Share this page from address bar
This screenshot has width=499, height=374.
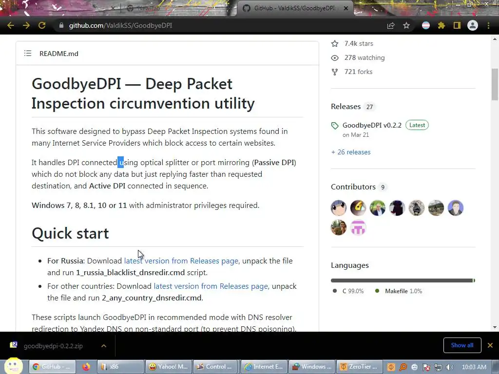pyautogui.click(x=391, y=25)
